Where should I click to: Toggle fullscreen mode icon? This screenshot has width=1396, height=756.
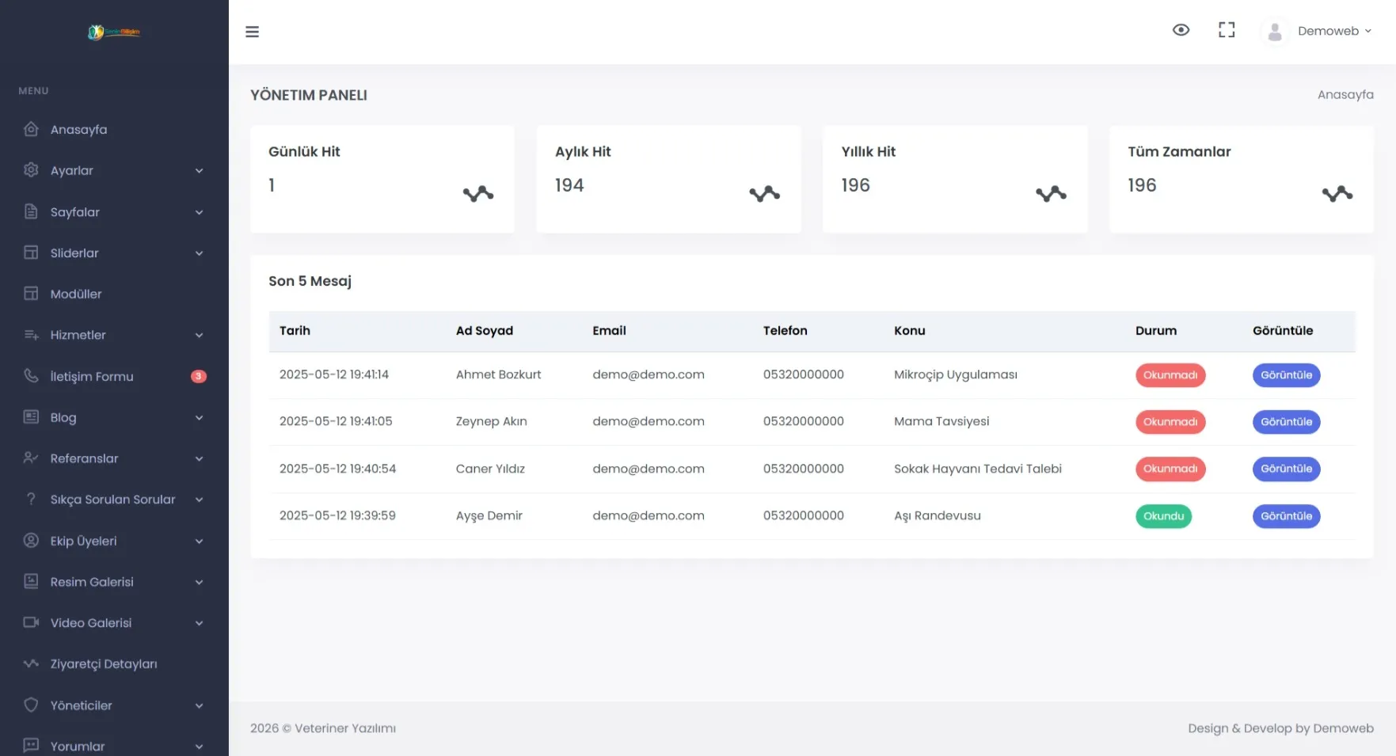[1226, 30]
